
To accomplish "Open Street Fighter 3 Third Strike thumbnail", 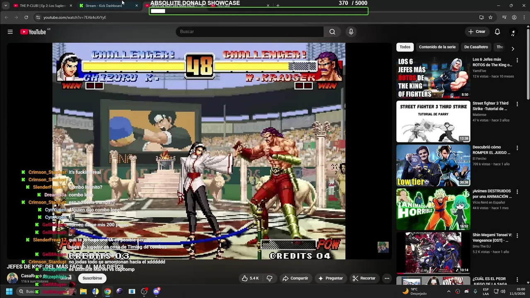I will (433, 121).
